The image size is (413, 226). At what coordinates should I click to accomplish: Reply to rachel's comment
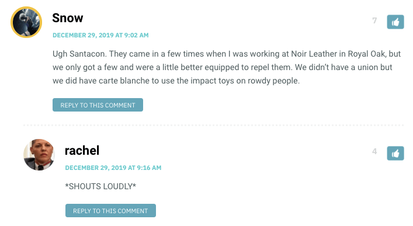(110, 210)
